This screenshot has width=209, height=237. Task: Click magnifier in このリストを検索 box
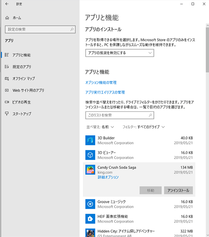(x=150, y=115)
